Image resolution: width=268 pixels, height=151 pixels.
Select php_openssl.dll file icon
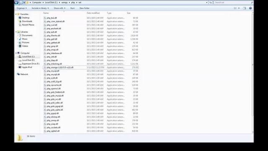(x=45, y=89)
